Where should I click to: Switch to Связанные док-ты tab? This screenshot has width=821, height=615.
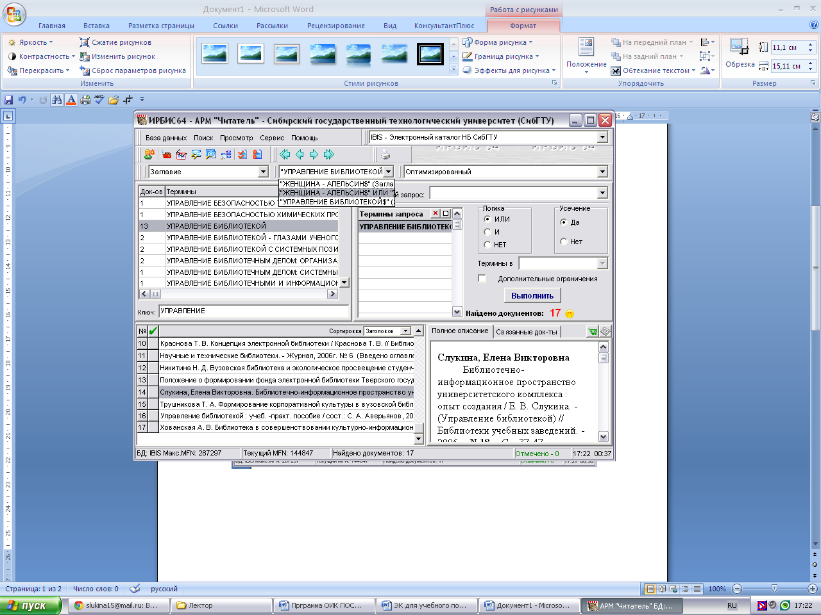click(527, 332)
